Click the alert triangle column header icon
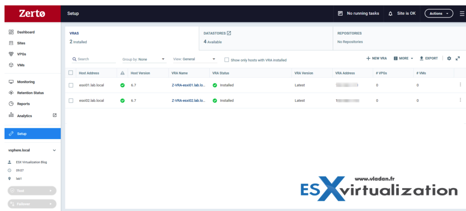 click(x=123, y=73)
